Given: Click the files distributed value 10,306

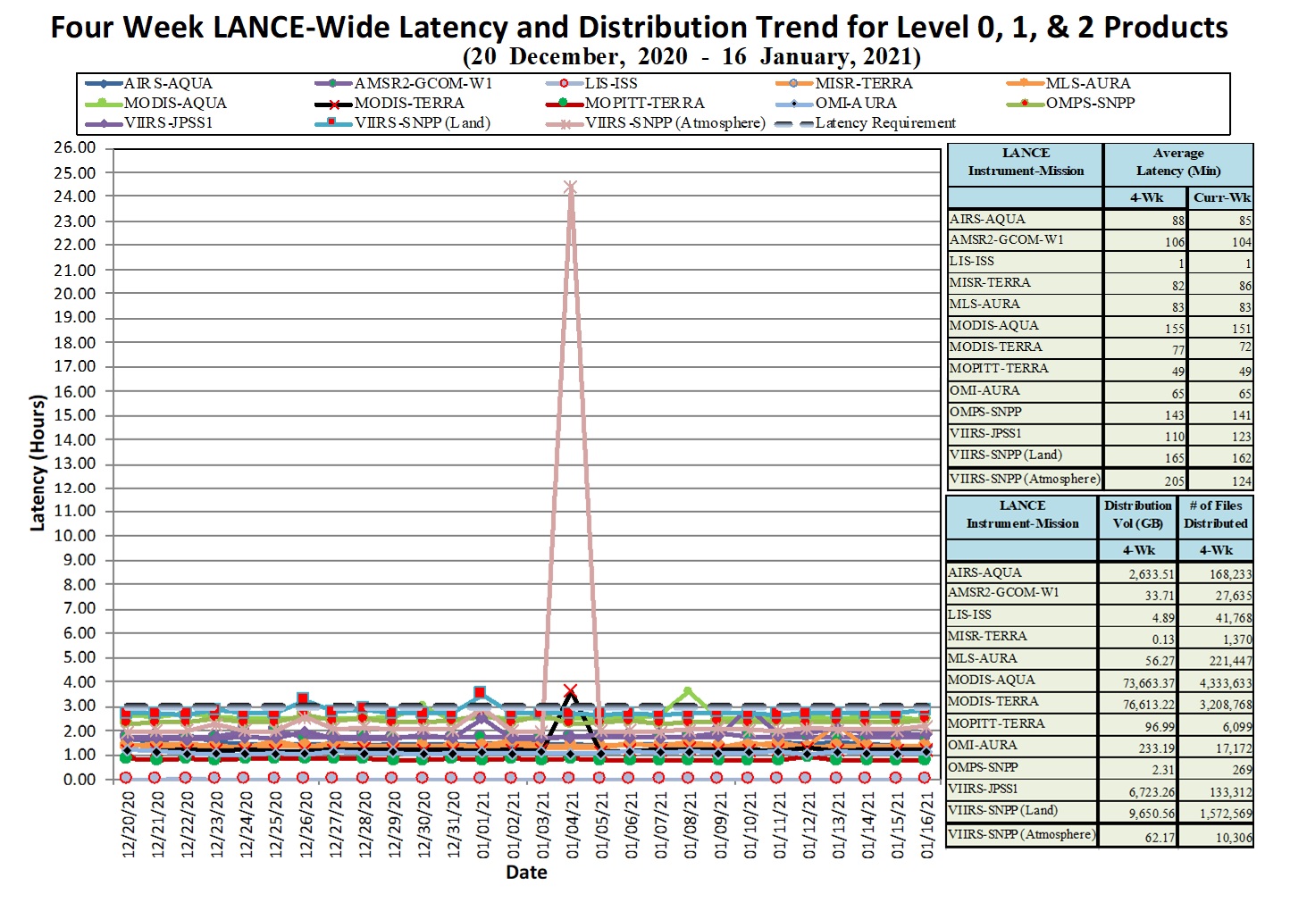Looking at the screenshot, I should click(x=1234, y=838).
